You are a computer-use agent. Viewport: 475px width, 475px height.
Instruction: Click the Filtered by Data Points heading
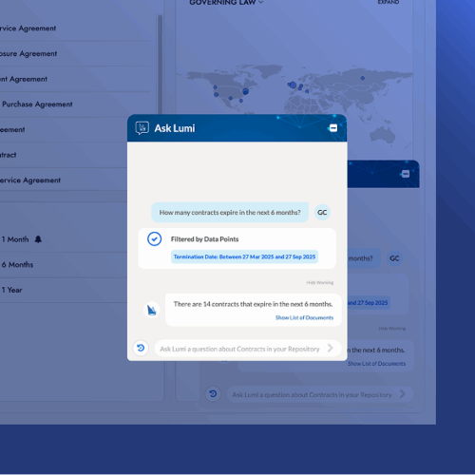(x=204, y=239)
